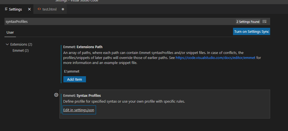Open gear menu for Syntax Profiles setting
Screen dimensions: 288x131
56,95
